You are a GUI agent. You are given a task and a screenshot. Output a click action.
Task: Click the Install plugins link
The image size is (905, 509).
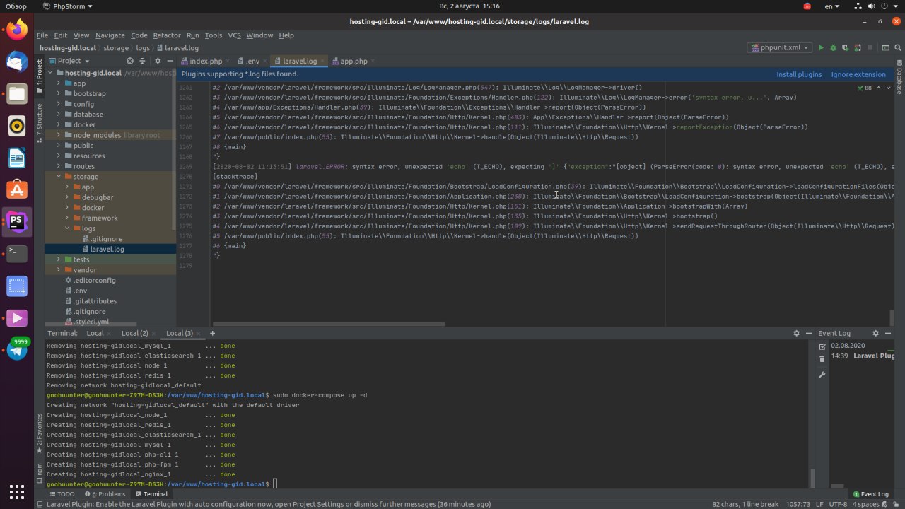click(798, 74)
